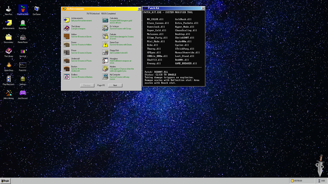Select 1TrickPony.dll in Patch Kit

tap(184, 49)
